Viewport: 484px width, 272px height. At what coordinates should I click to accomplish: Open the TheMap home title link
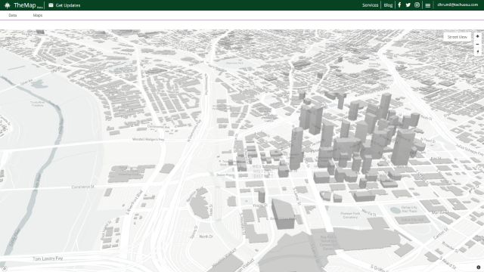(x=25, y=5)
